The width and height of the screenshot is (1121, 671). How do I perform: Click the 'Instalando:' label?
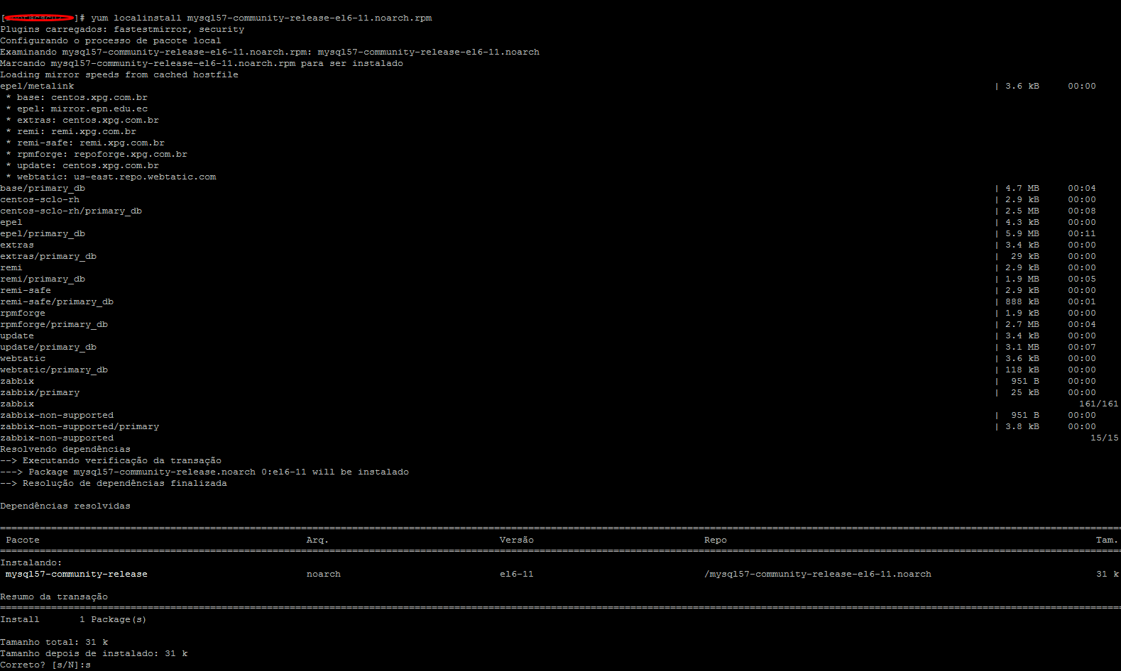point(31,562)
